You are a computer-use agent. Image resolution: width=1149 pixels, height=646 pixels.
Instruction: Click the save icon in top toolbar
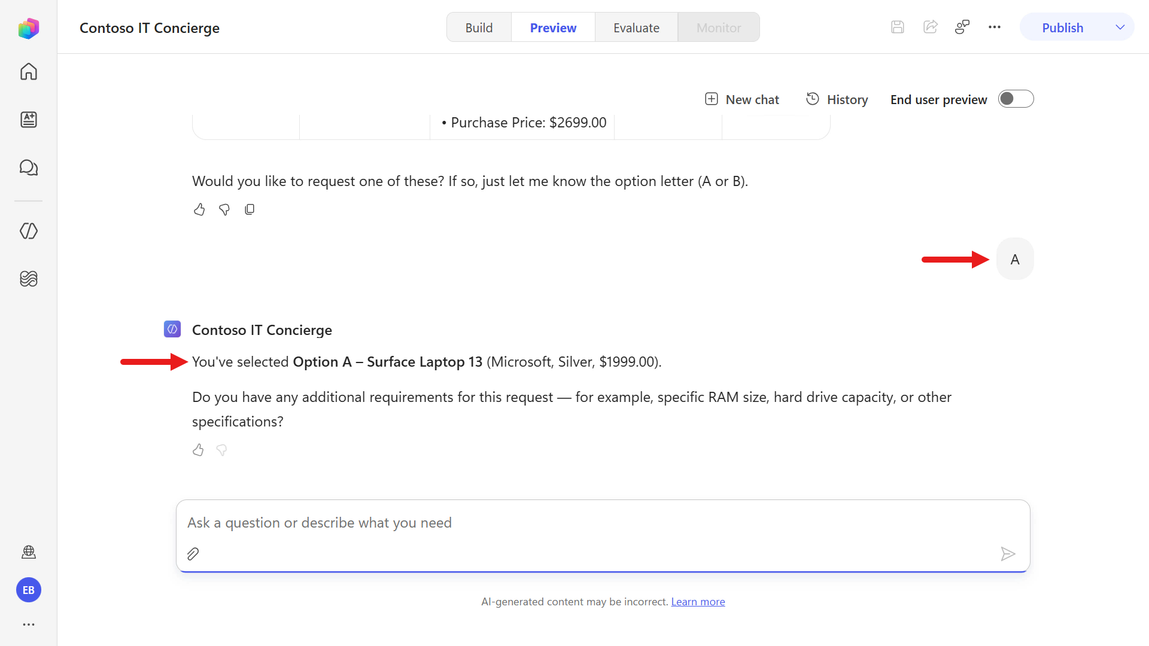coord(897,28)
